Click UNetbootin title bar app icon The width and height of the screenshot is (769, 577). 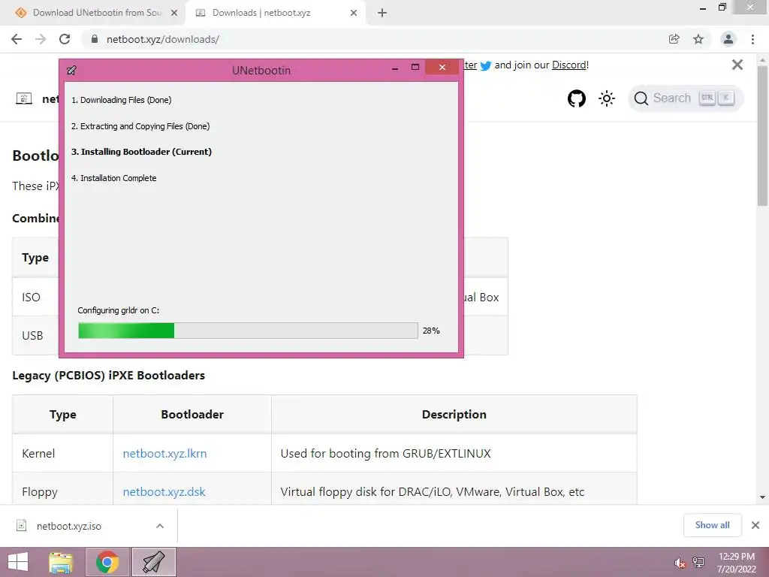[x=71, y=70]
